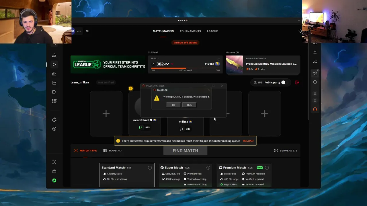
Task: Switch to the League tab
Action: pos(212,31)
